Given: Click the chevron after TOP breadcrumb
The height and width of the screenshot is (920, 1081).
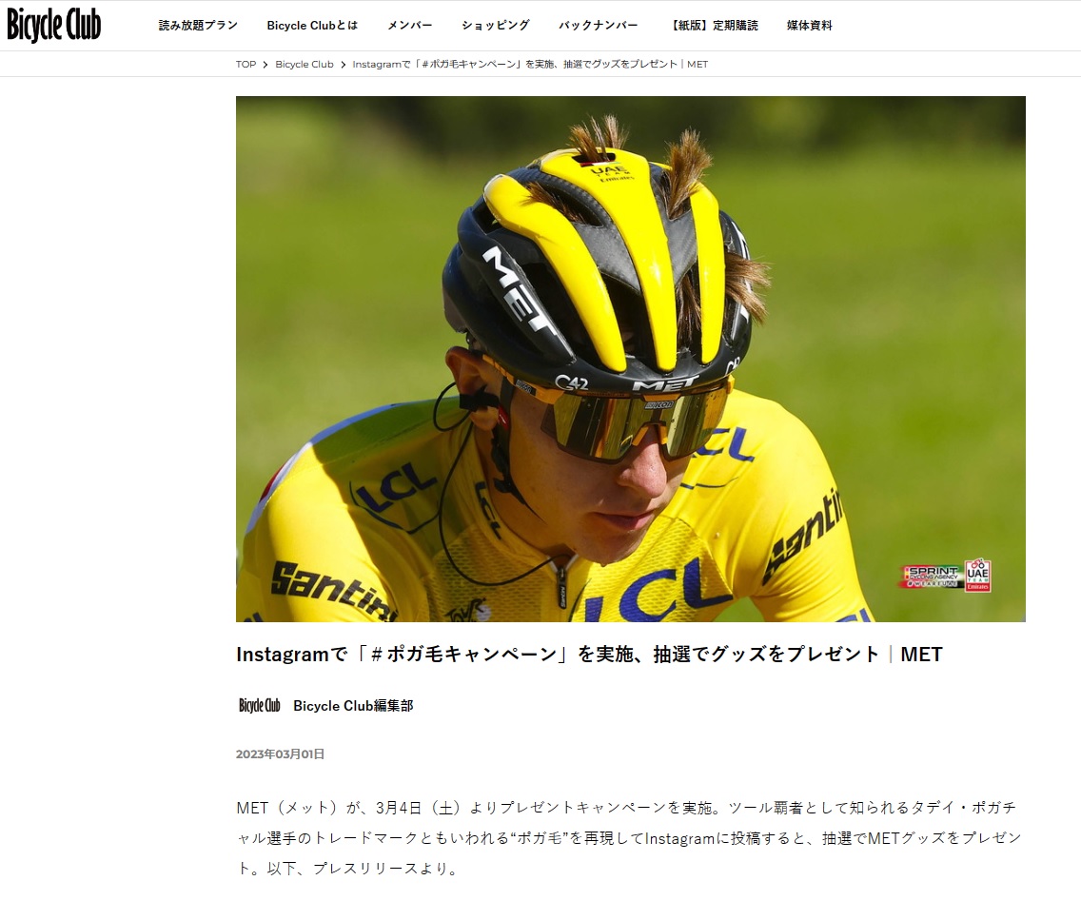Looking at the screenshot, I should pos(265,64).
